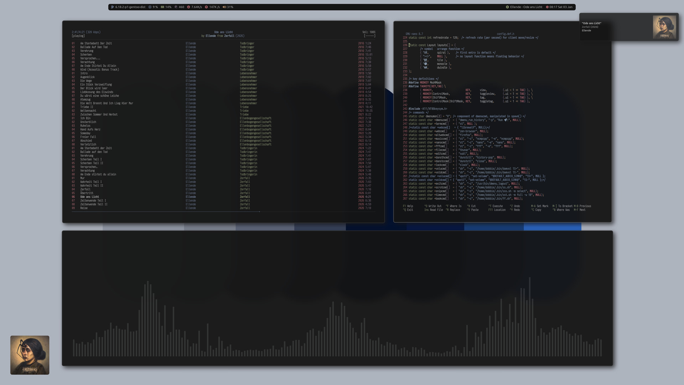Click the download speed icon showing 7.64K/s

coord(188,7)
